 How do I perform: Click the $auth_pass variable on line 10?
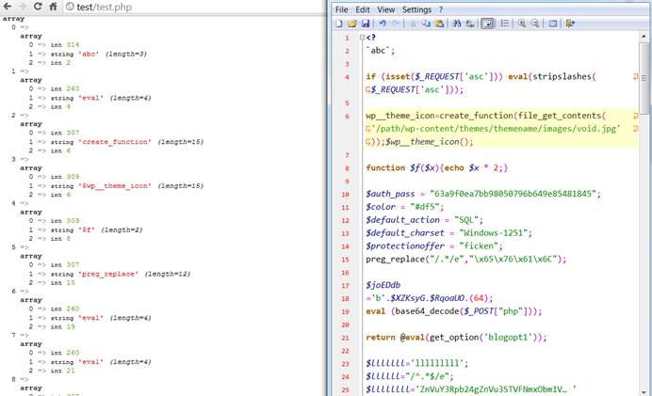390,194
